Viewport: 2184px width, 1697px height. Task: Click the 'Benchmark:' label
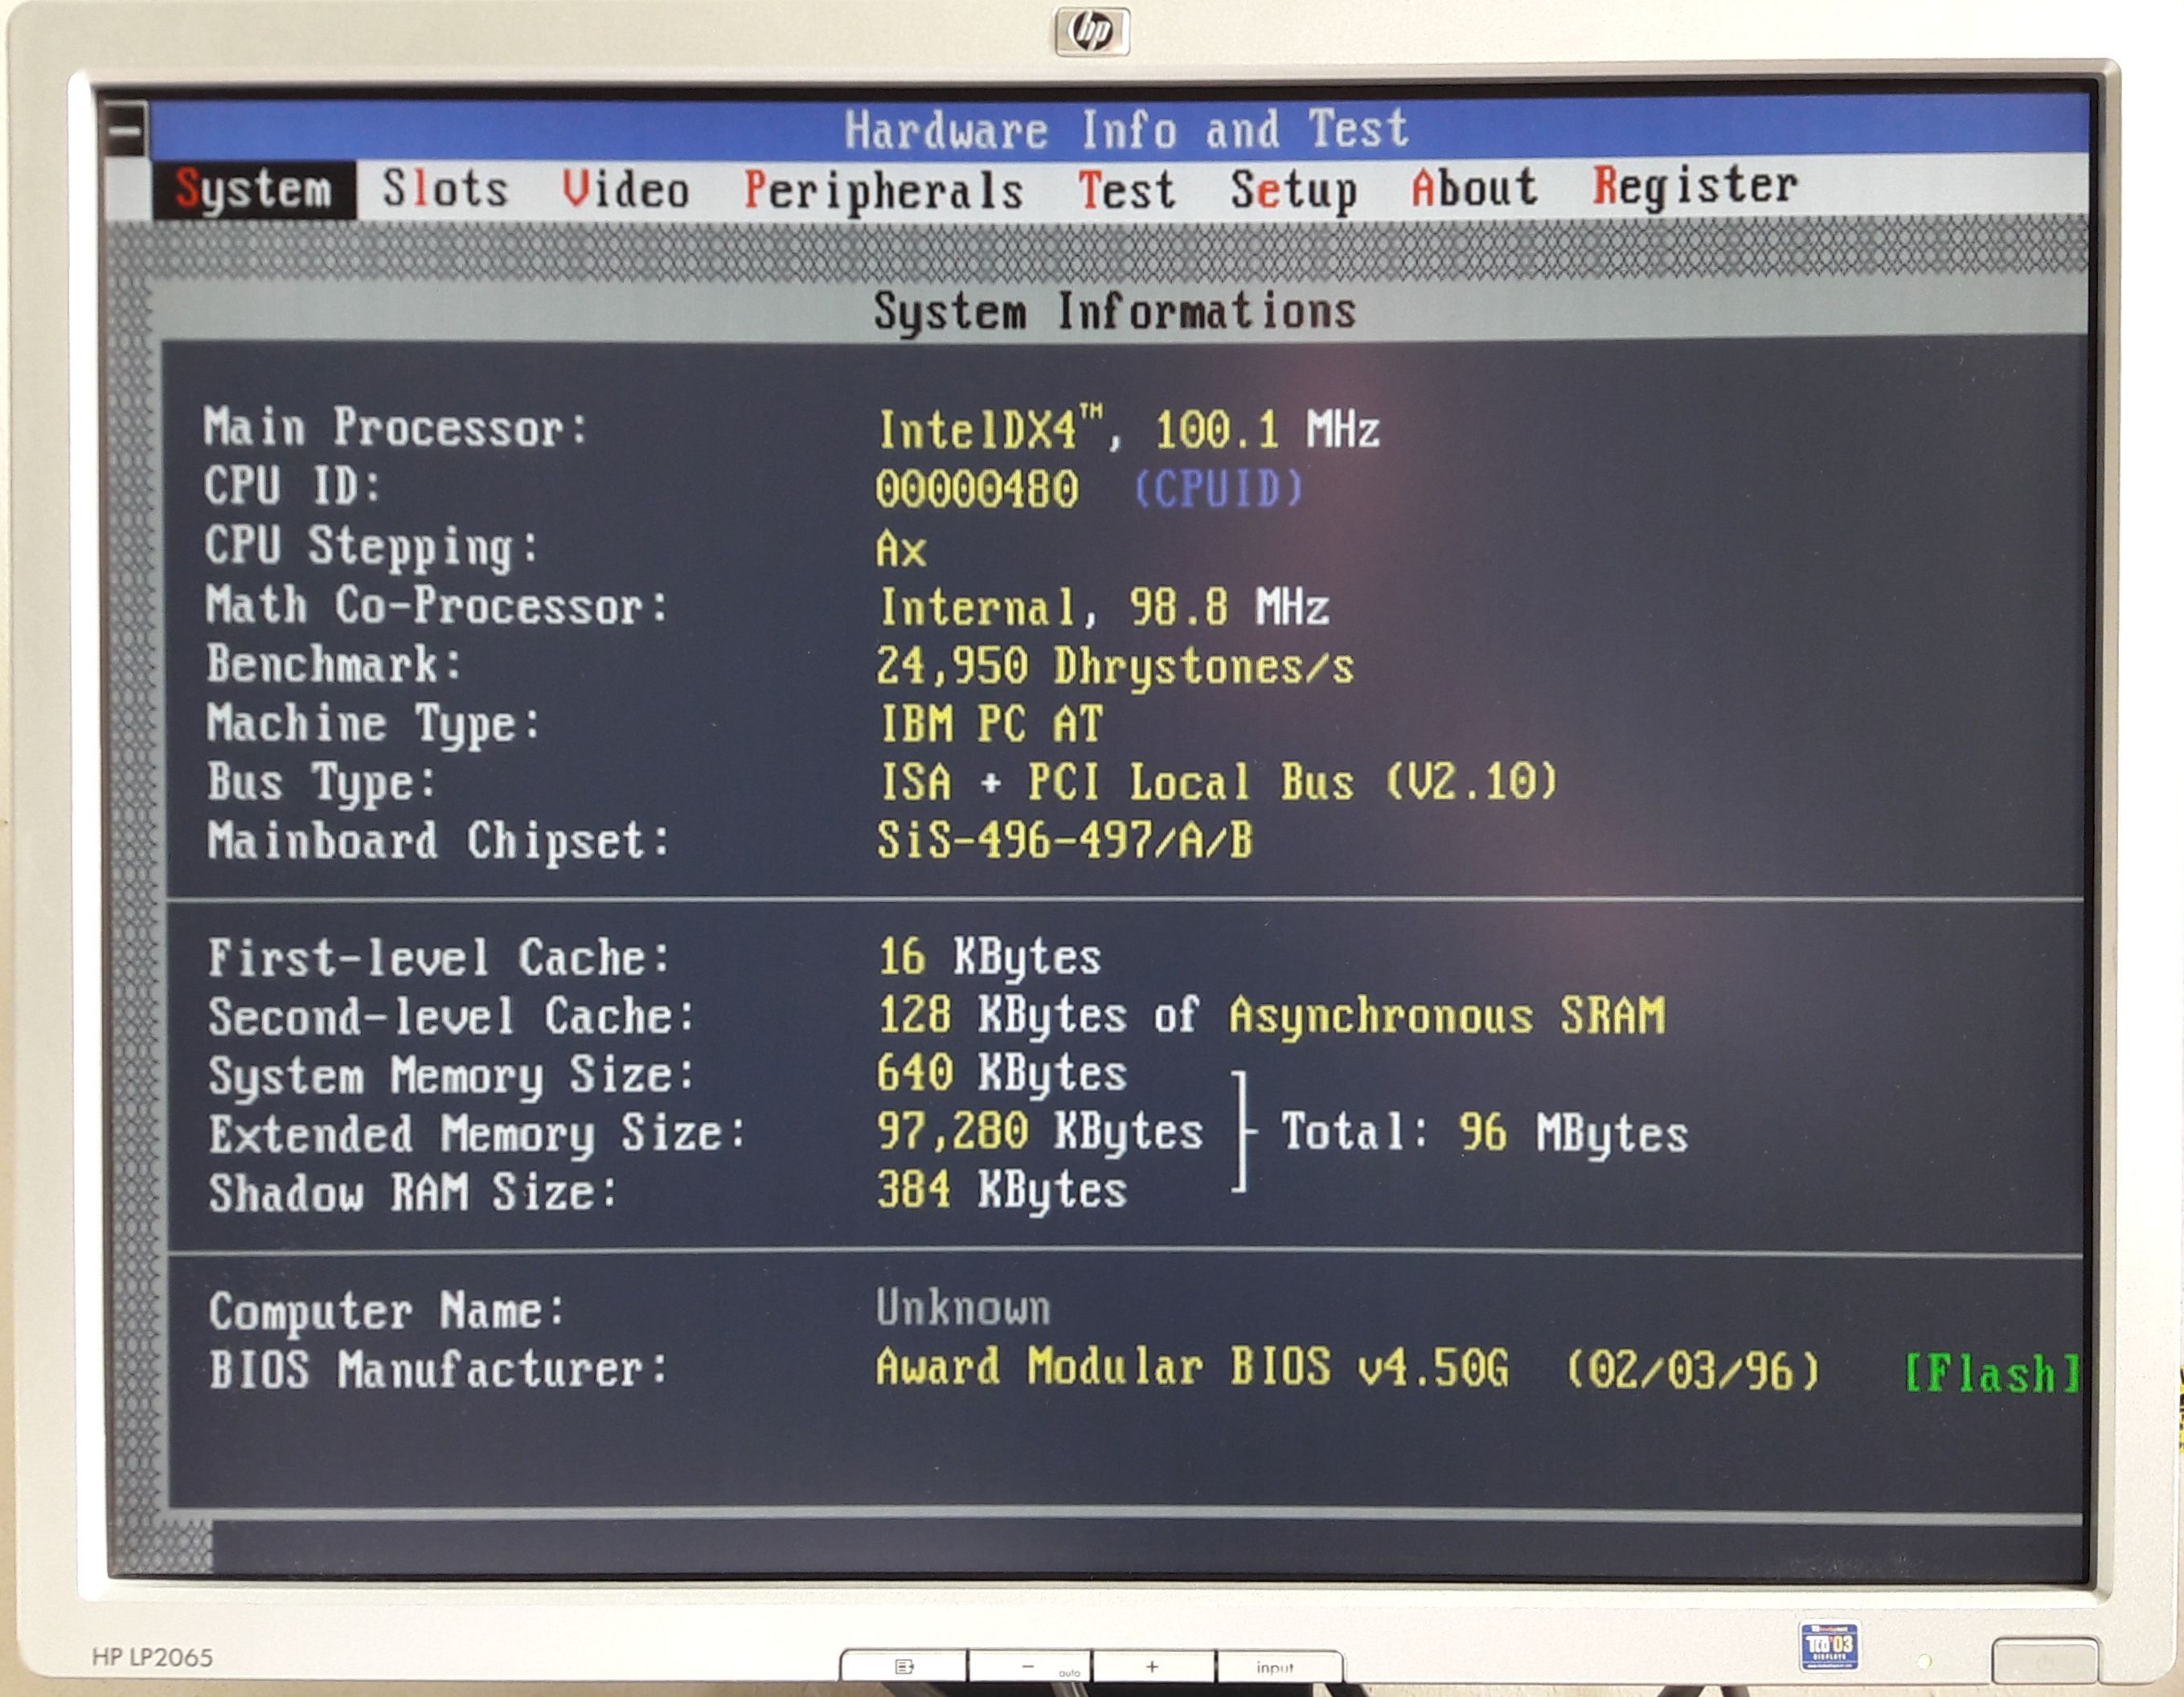[334, 664]
